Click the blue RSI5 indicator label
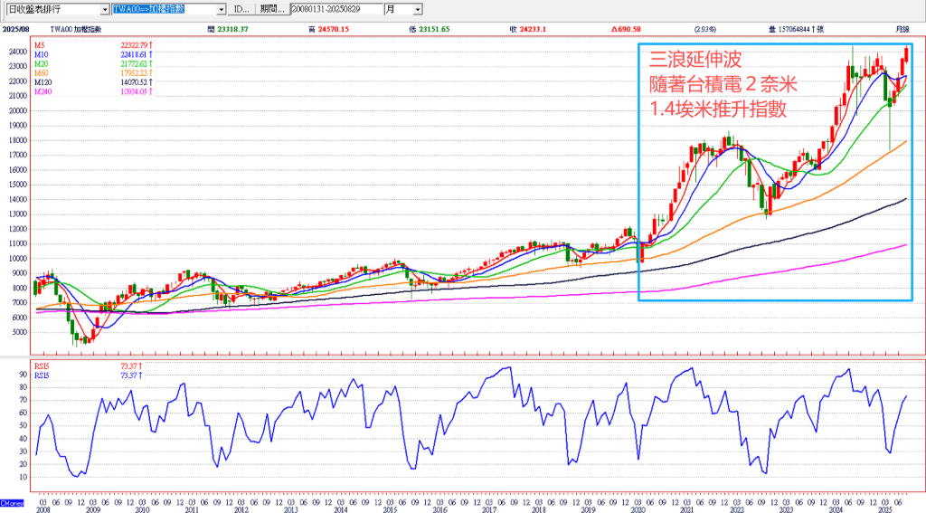926x513 pixels. click(x=41, y=375)
